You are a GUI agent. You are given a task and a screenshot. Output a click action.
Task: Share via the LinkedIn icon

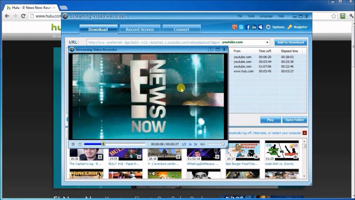pyautogui.click(x=254, y=27)
